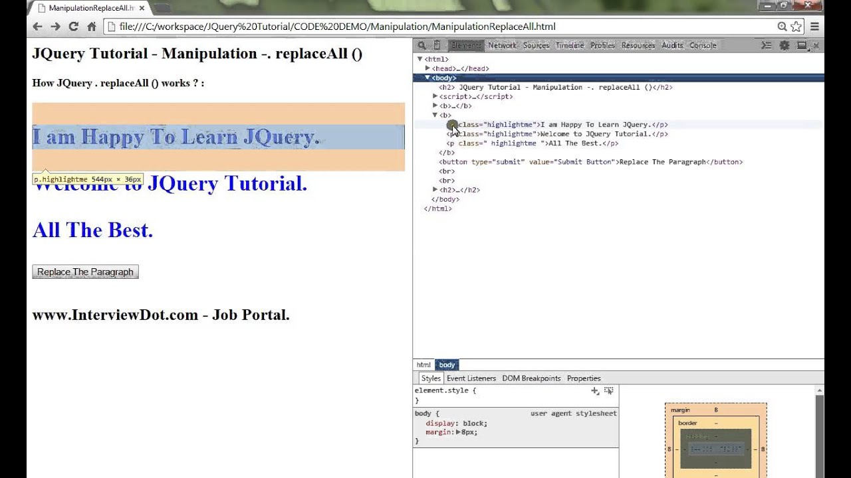Viewport: 851px width, 478px height.
Task: Toggle element state icon in Styles
Action: 608,391
